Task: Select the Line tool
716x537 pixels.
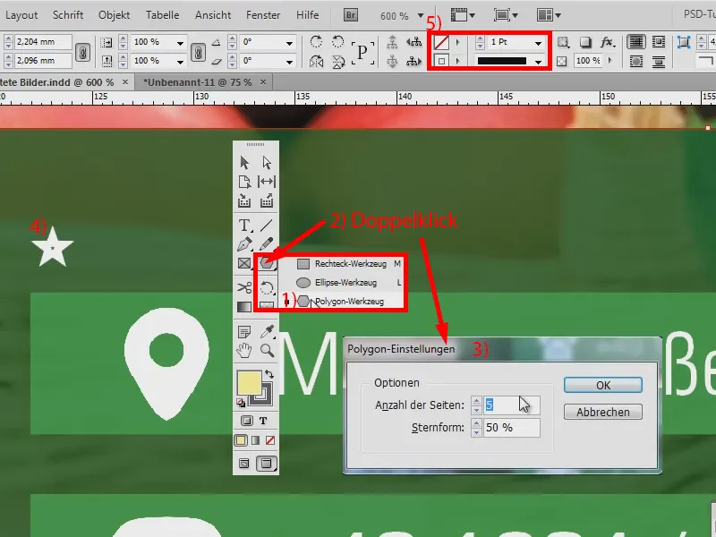Action: coord(267,226)
